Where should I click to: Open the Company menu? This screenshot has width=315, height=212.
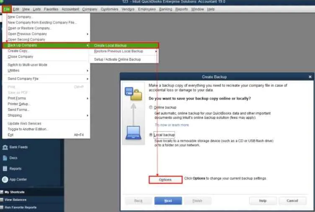point(90,9)
